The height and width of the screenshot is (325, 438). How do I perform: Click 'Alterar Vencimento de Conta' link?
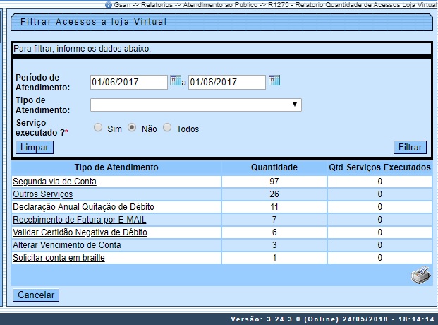pos(67,245)
